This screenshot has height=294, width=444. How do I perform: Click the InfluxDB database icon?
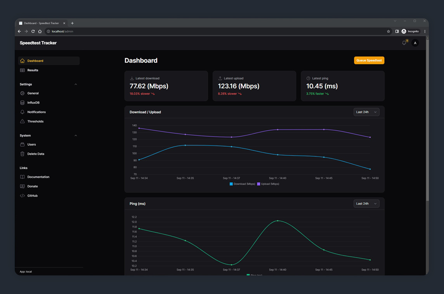(x=23, y=102)
